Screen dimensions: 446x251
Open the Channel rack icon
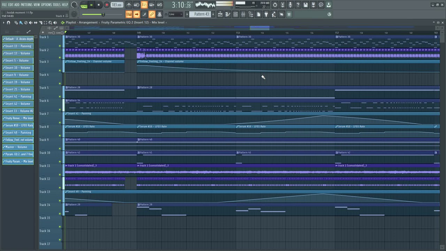tap(236, 14)
